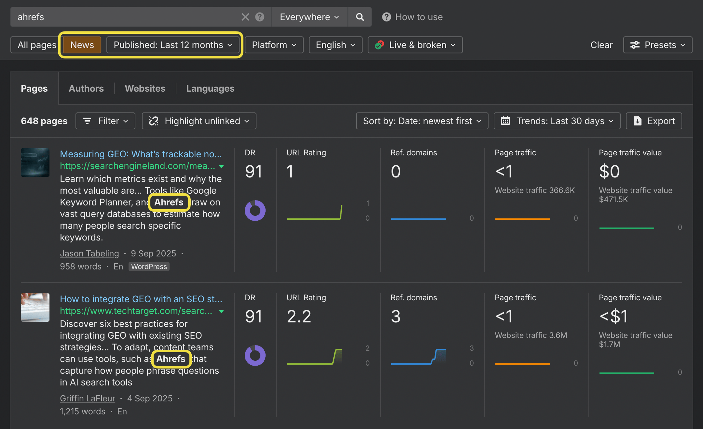Click the How to use help icon

coord(386,17)
